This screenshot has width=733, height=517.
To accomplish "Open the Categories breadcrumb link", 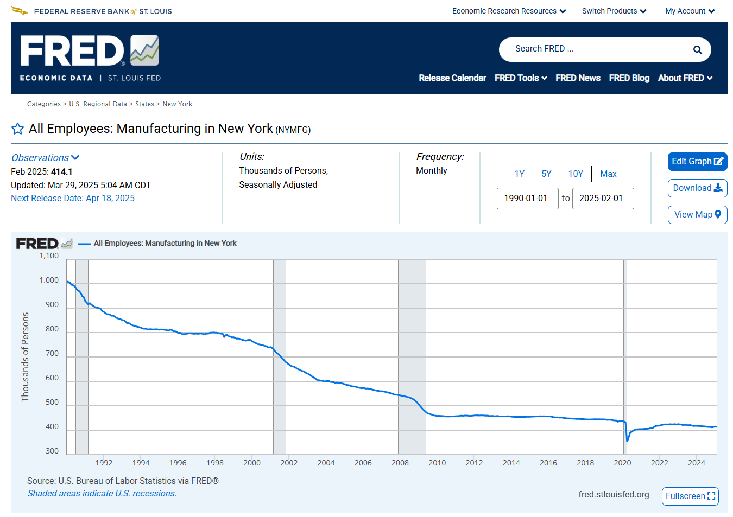I will tap(44, 104).
